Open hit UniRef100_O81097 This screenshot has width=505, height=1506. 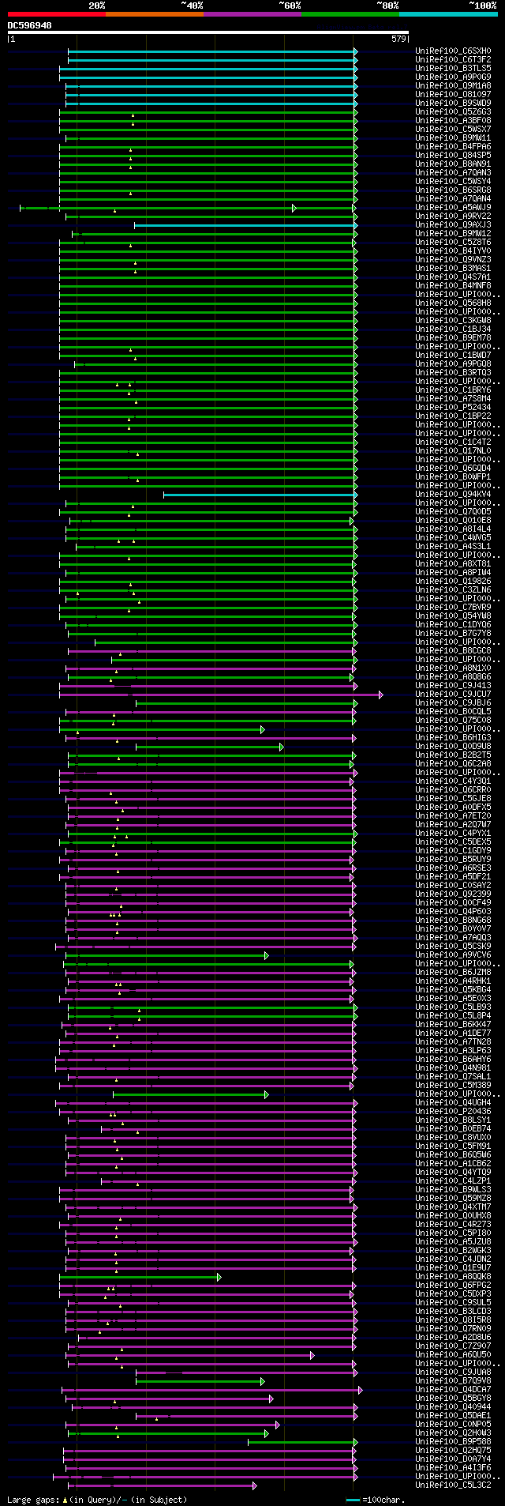(x=453, y=95)
